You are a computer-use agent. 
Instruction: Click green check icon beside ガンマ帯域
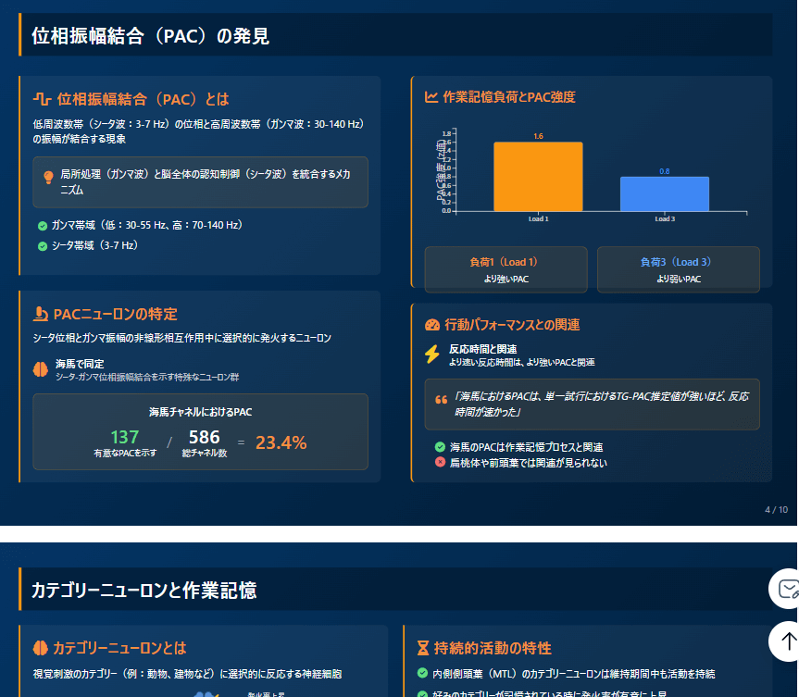tap(43, 226)
